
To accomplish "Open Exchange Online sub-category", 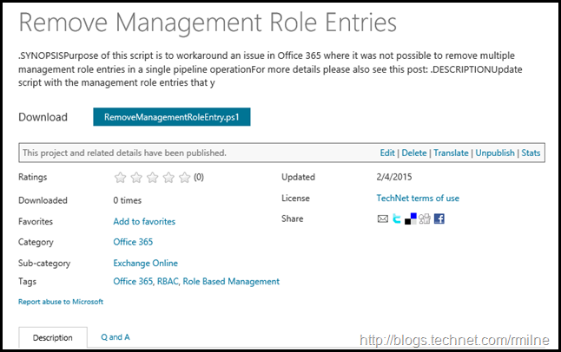I will click(145, 264).
